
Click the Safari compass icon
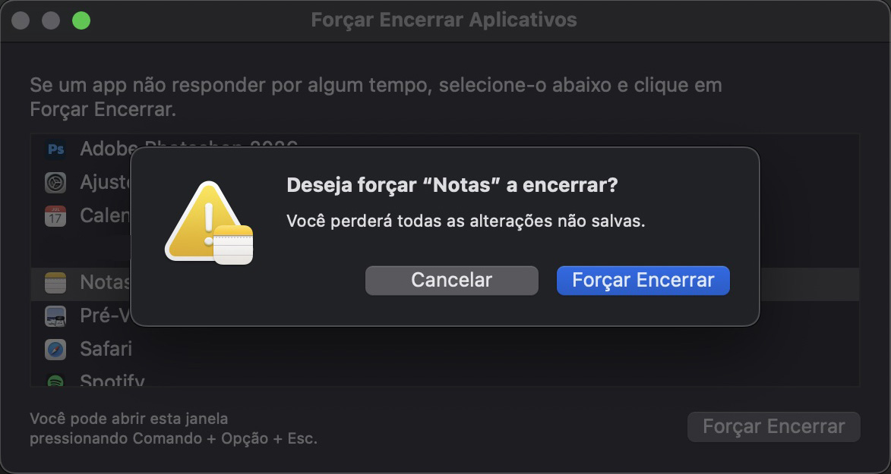(55, 350)
